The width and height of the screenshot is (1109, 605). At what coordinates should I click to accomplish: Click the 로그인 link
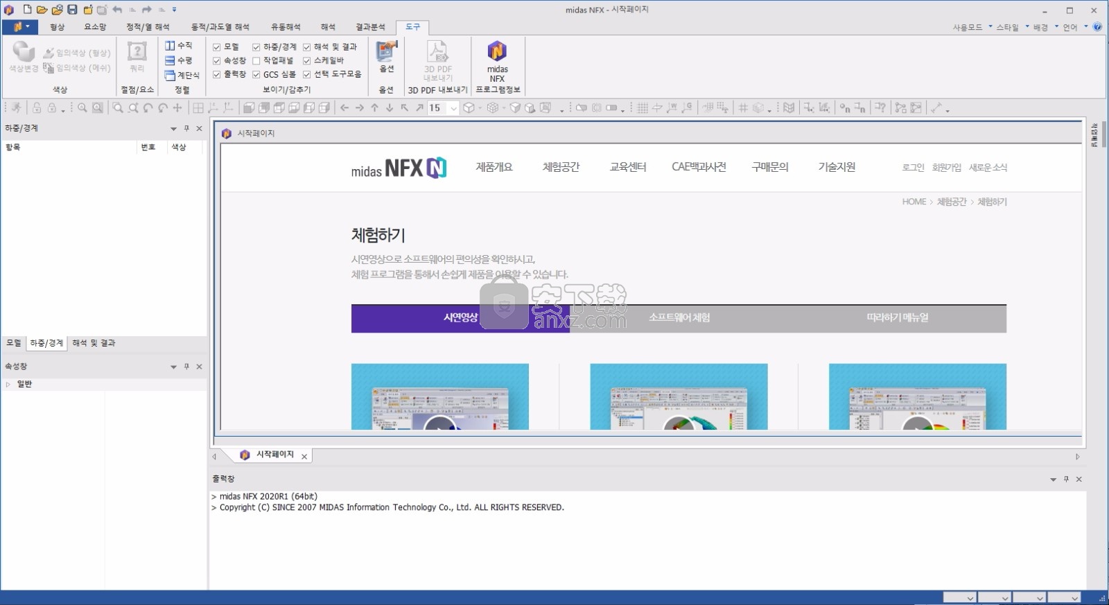913,168
